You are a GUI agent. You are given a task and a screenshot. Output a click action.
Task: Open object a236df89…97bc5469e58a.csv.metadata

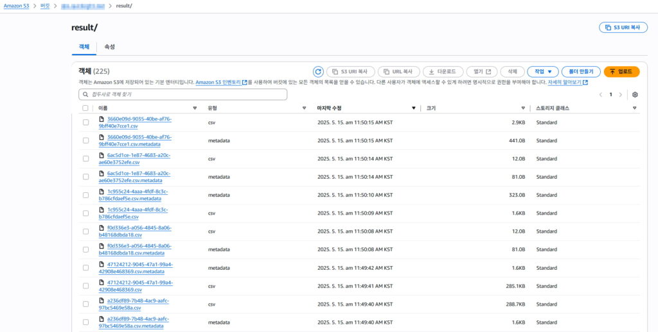click(x=134, y=322)
